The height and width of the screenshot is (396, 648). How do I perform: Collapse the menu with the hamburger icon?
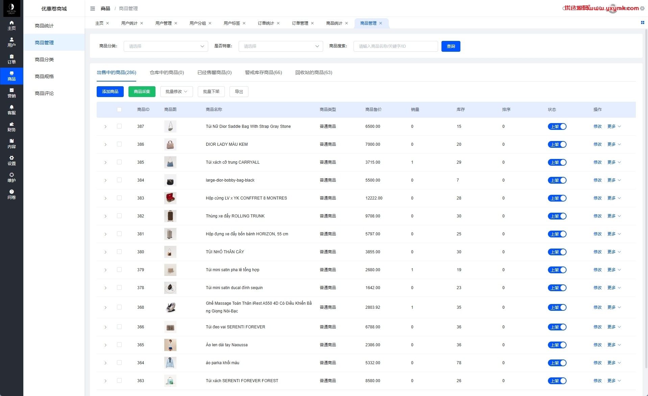tap(93, 8)
